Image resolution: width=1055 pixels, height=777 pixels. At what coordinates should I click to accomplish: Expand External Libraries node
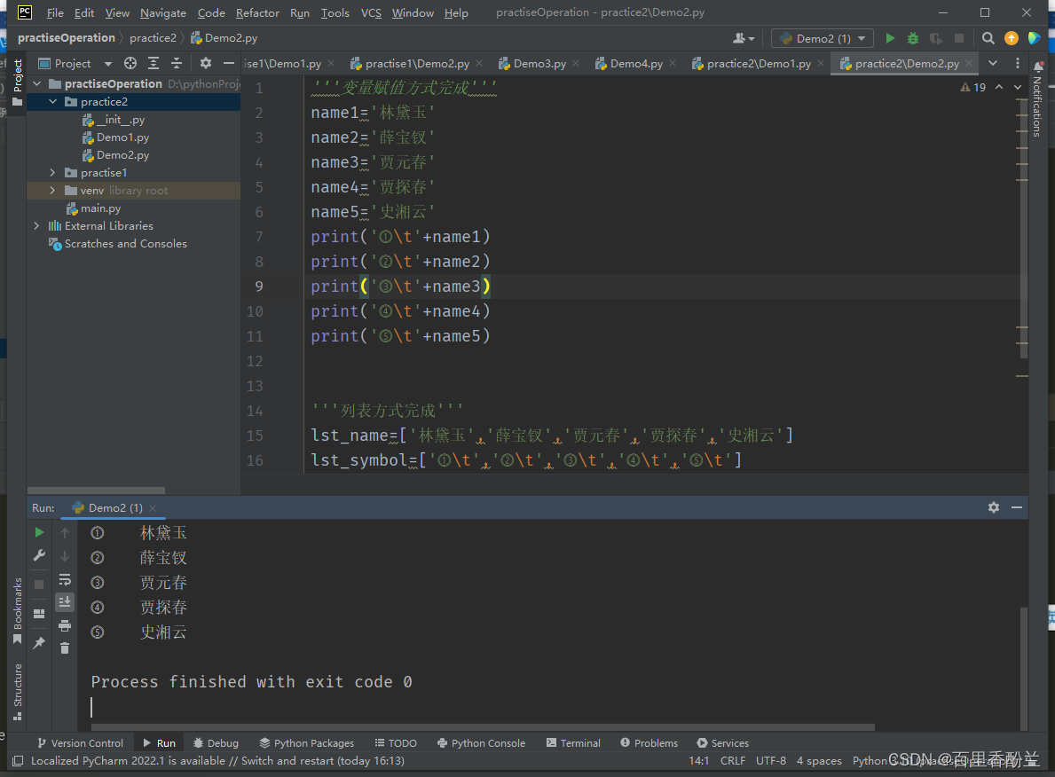coord(37,226)
